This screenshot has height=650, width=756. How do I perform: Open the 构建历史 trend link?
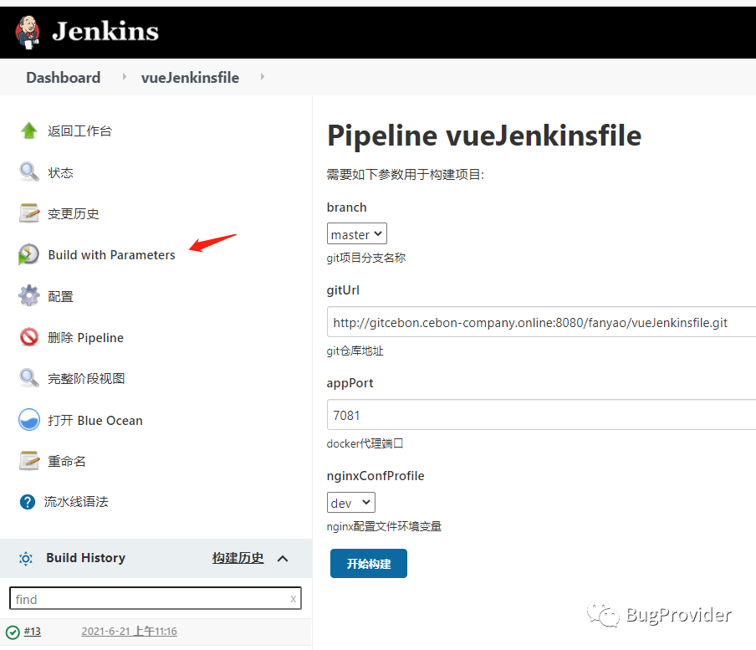pos(238,558)
